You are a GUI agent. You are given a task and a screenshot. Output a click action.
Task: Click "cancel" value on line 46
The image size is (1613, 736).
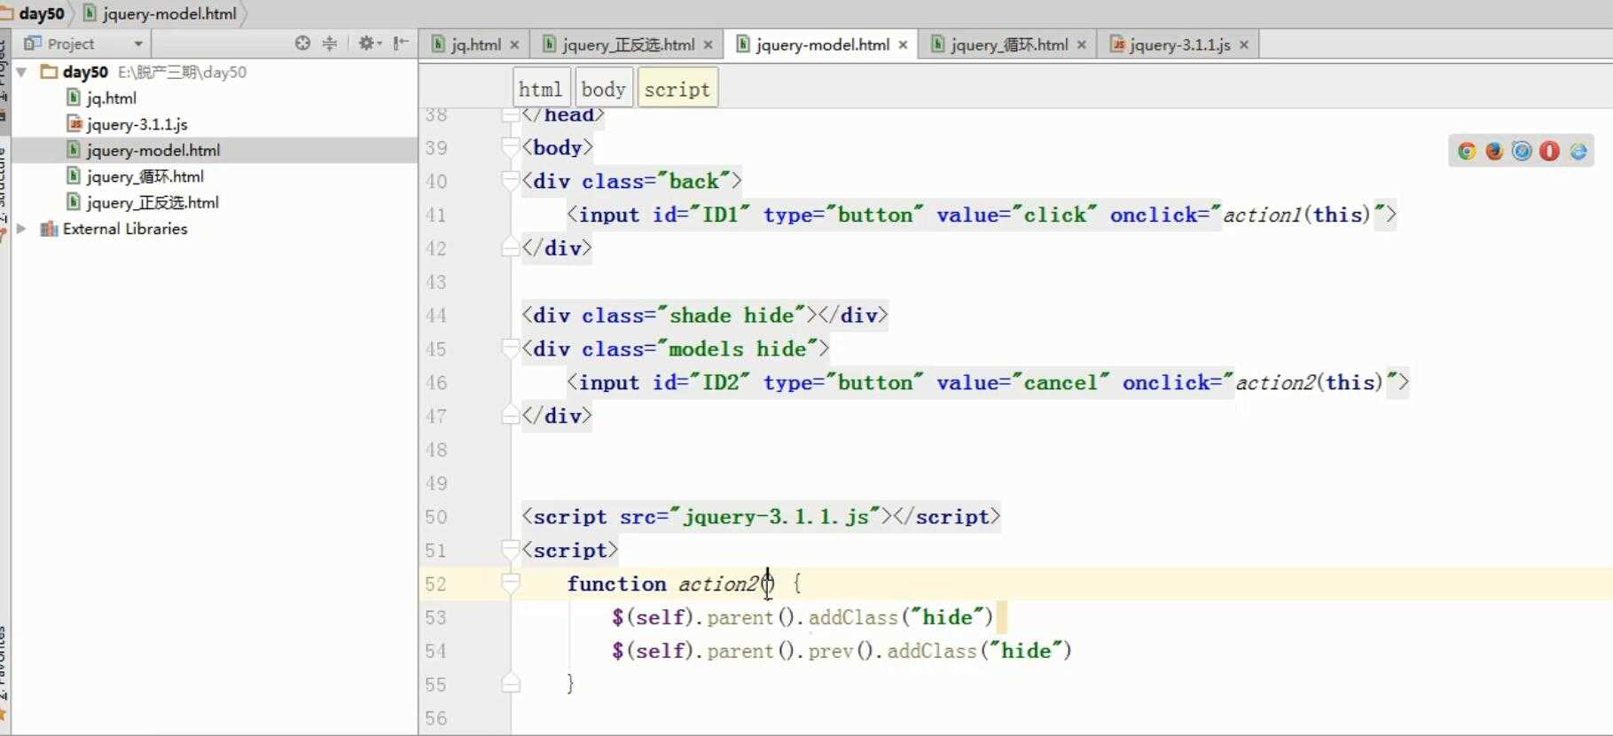[x=1061, y=382]
